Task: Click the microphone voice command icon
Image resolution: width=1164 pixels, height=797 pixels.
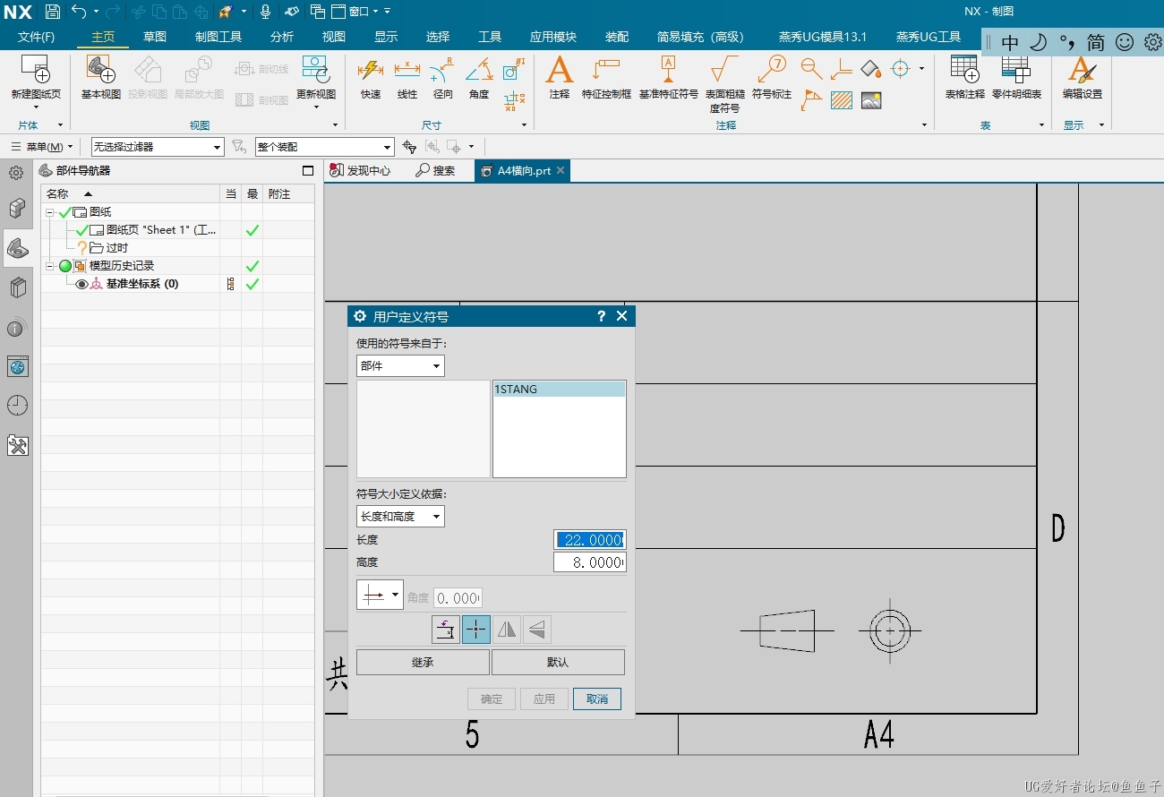Action: (x=265, y=12)
